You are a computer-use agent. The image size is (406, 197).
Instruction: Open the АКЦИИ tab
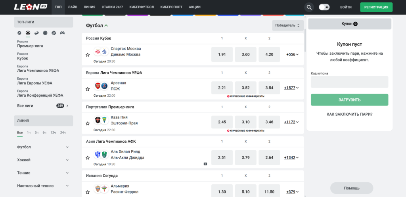click(x=194, y=7)
